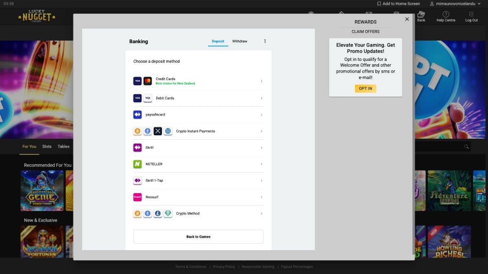Expand the Credit Cards row chevron
Image resolution: width=488 pixels, height=274 pixels.
(x=261, y=81)
